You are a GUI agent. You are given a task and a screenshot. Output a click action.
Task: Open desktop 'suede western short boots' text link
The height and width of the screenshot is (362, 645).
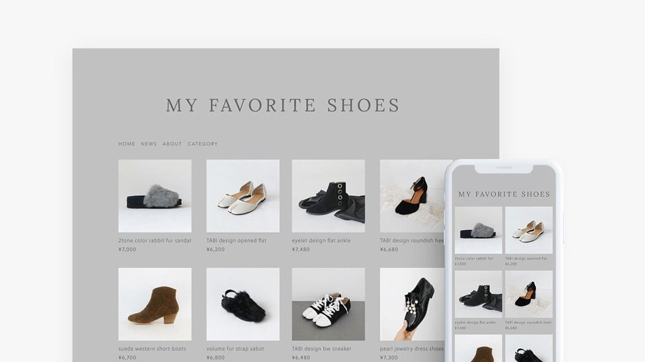coord(152,349)
